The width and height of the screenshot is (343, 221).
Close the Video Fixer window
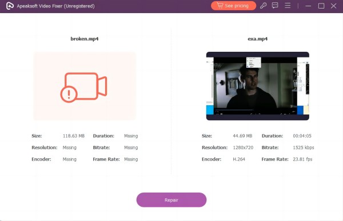coord(333,6)
